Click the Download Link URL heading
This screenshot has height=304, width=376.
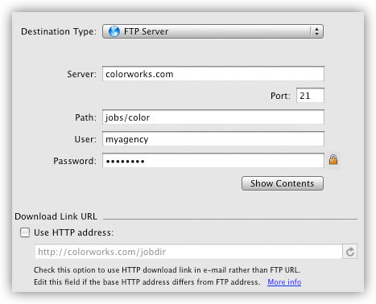(x=56, y=216)
